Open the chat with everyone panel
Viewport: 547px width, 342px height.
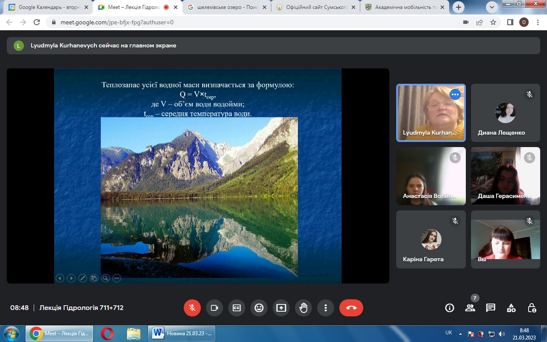pyautogui.click(x=491, y=308)
